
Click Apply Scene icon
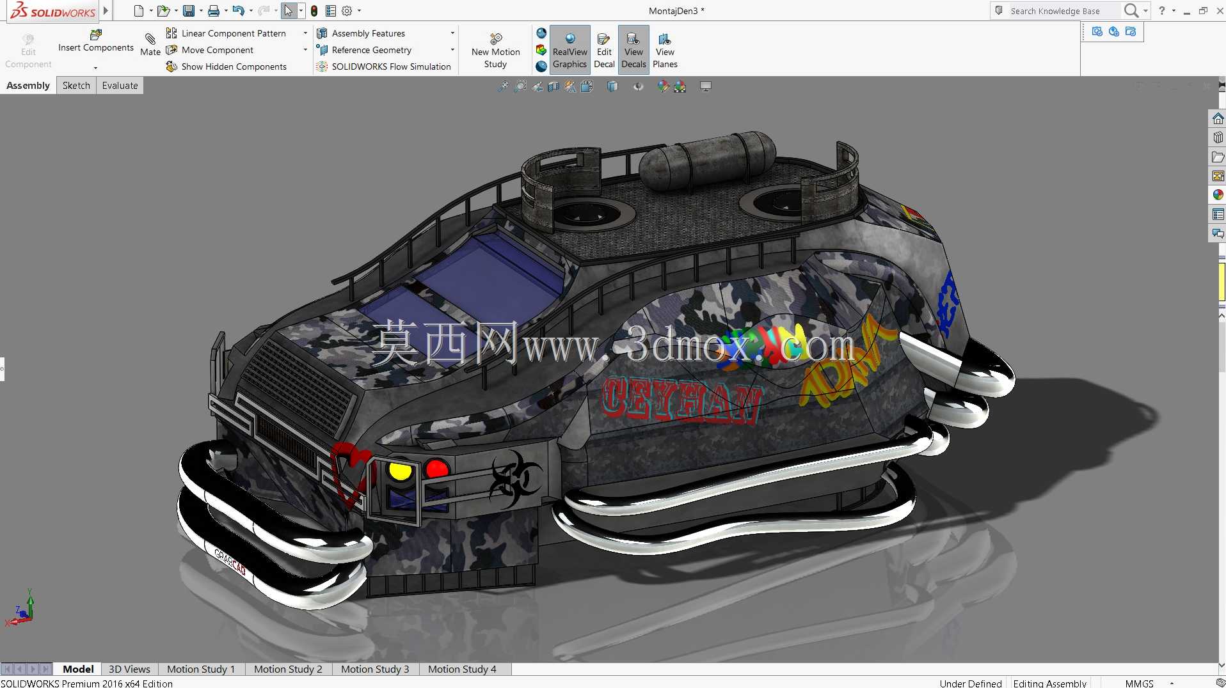pos(680,86)
